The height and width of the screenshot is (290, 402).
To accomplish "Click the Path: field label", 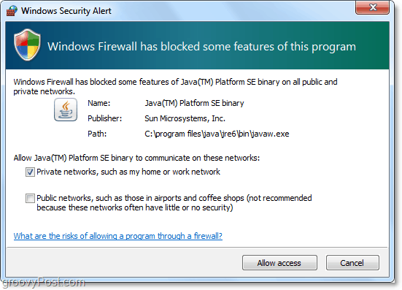I will click(x=97, y=134).
